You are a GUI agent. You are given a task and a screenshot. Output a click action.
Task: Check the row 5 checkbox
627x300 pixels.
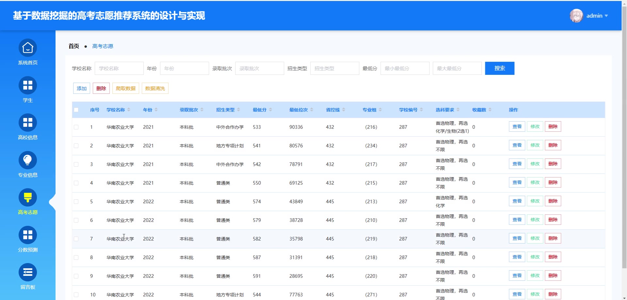[76, 202]
